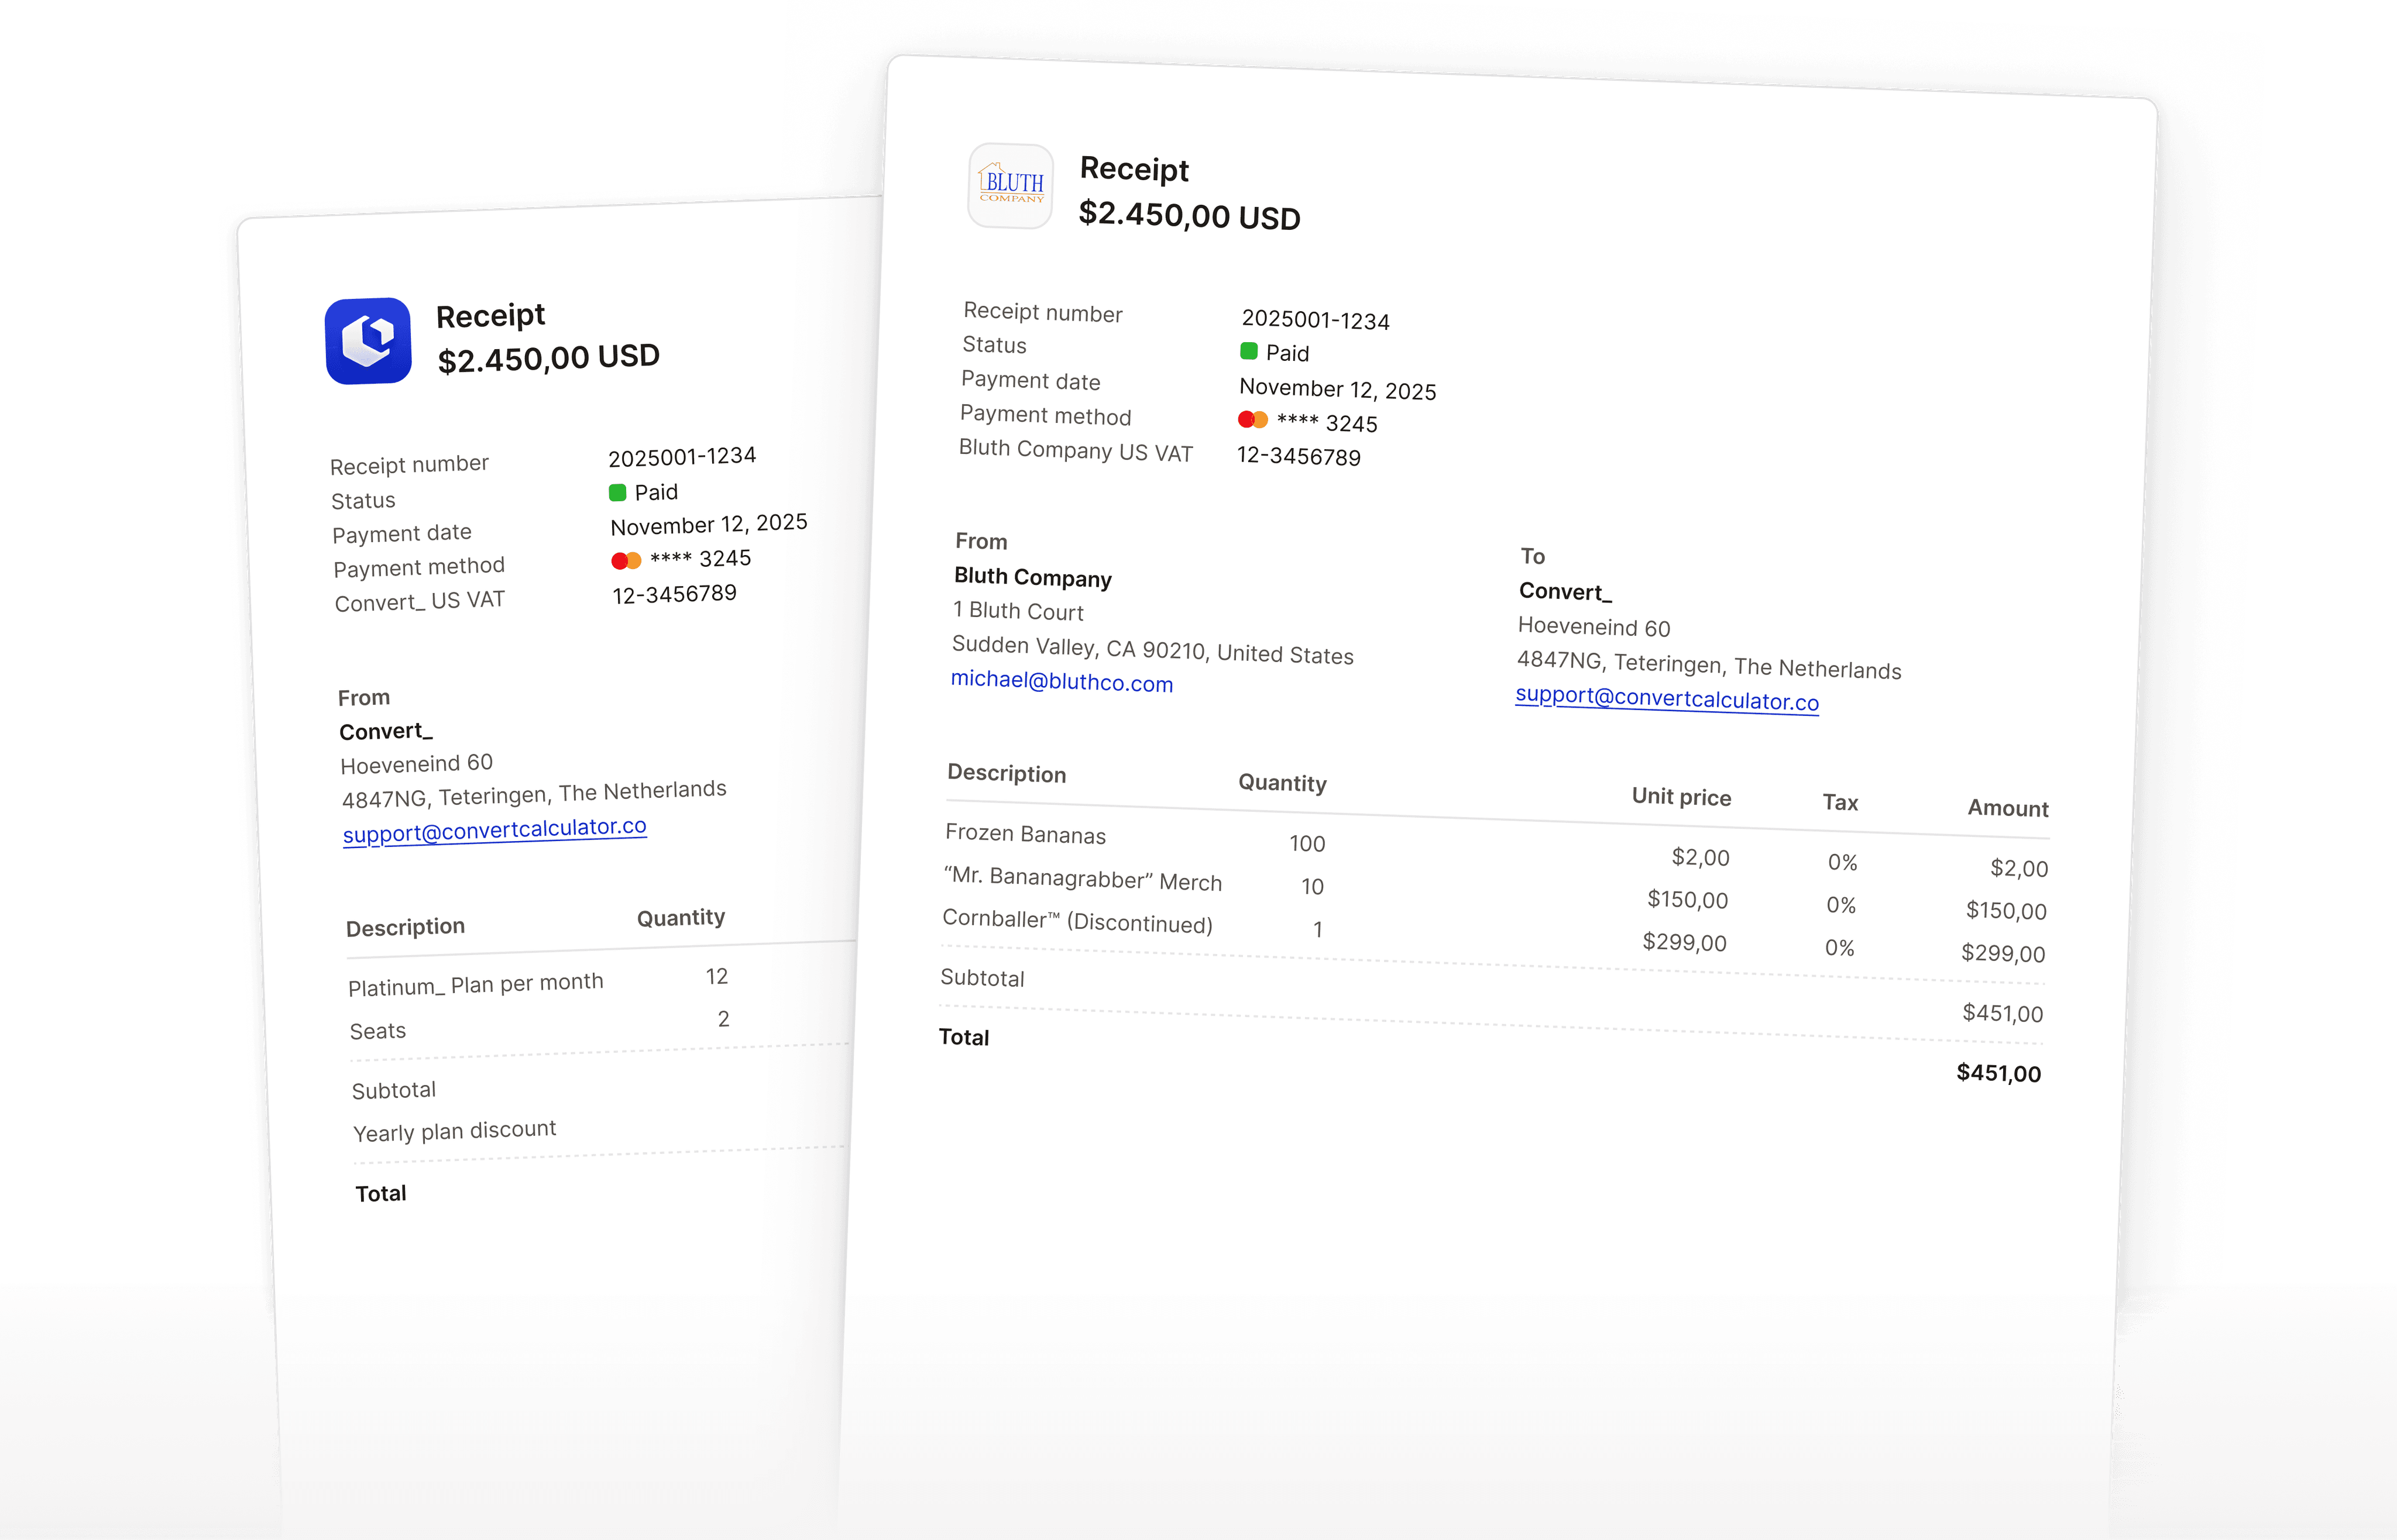The height and width of the screenshot is (1540, 2397).
Task: Click the bold Convert_ sender name on left receipt
Action: (x=385, y=731)
